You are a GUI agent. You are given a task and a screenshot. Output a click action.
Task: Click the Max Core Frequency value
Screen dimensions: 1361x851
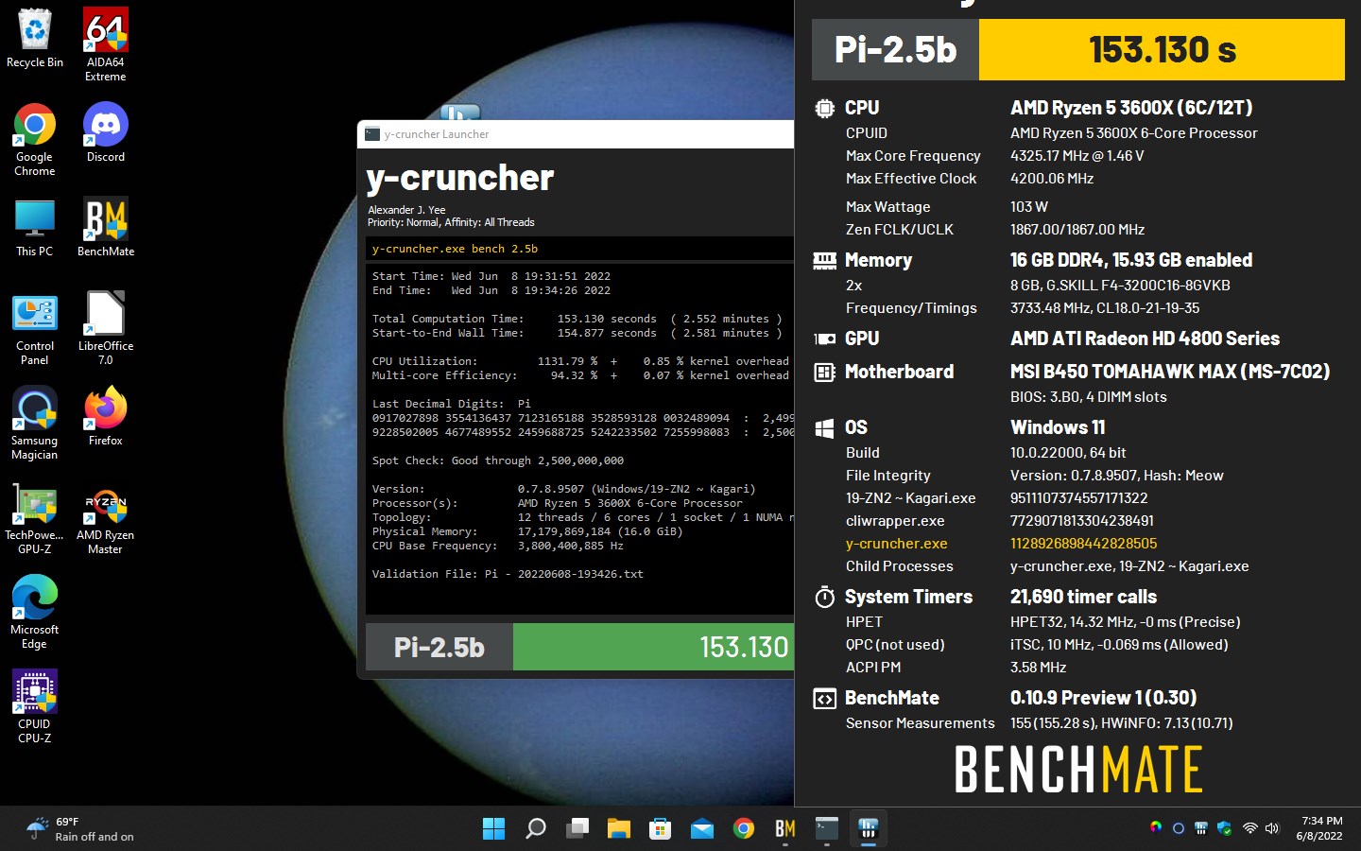(x=1077, y=156)
